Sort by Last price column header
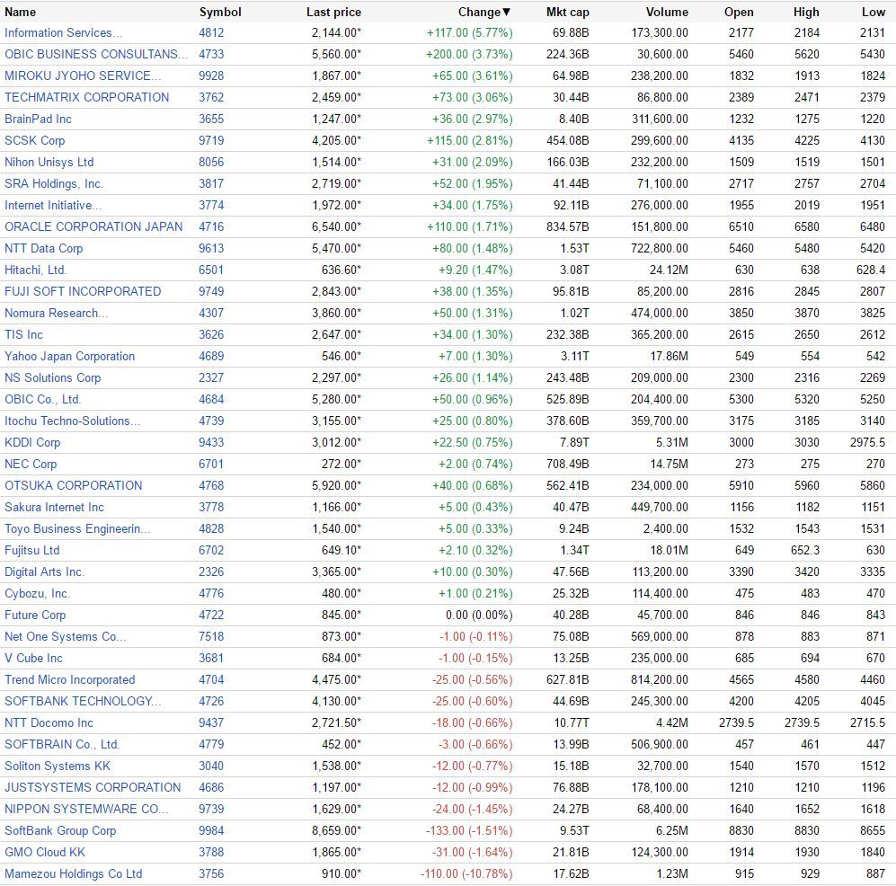The height and width of the screenshot is (886, 896). pyautogui.click(x=333, y=12)
